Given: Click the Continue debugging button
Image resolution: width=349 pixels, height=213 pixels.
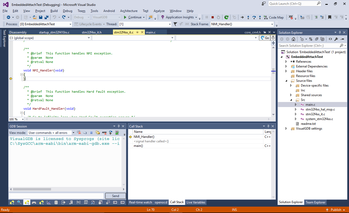Looking at the screenshot, I should [x=133, y=17].
